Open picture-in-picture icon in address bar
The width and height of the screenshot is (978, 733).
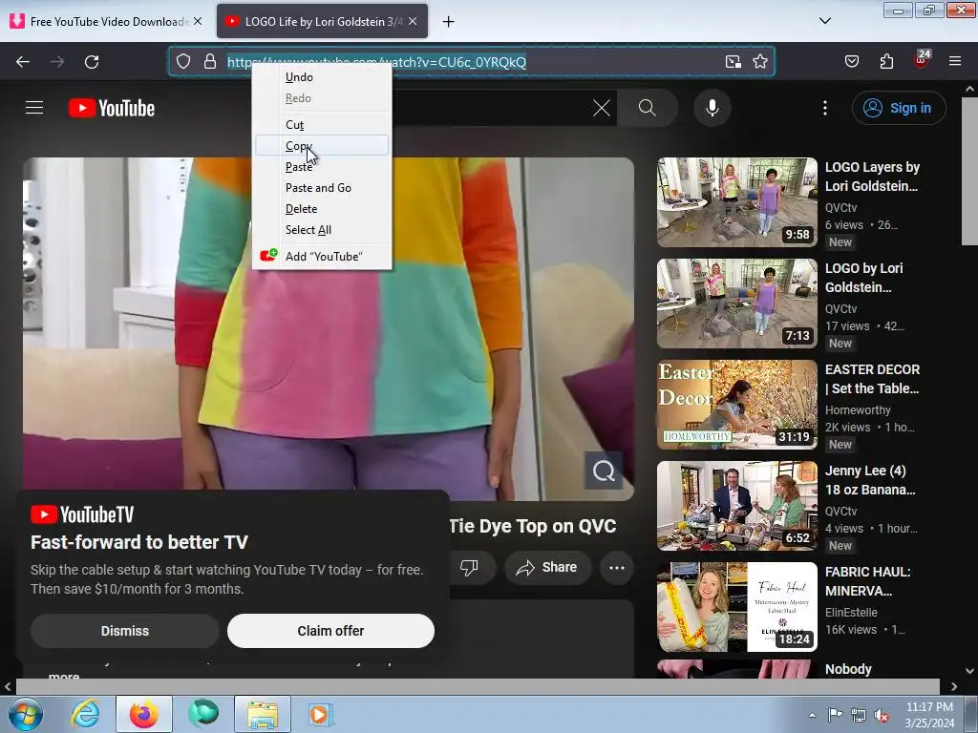(733, 62)
